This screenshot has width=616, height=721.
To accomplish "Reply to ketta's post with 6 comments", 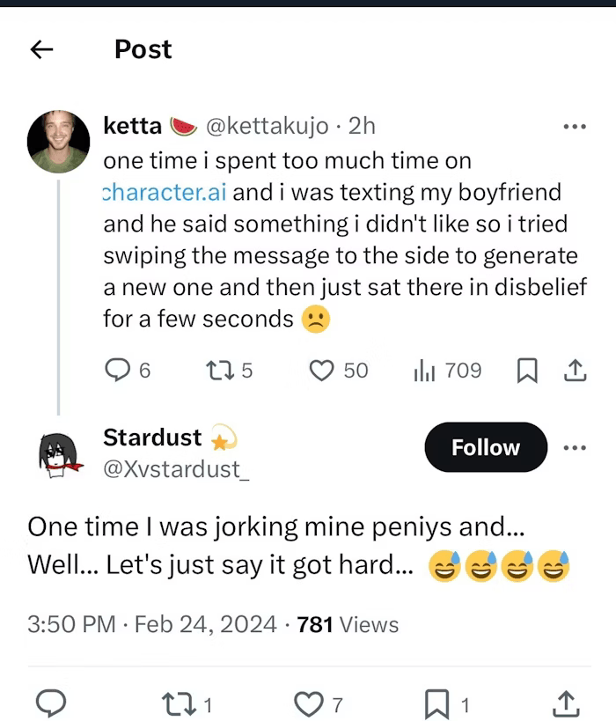I will click(x=117, y=371).
